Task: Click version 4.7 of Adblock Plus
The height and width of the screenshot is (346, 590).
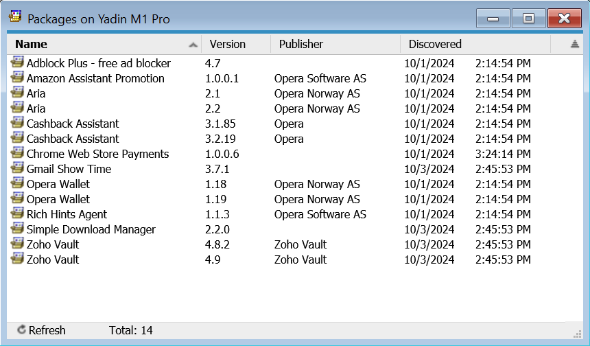Action: pos(213,63)
